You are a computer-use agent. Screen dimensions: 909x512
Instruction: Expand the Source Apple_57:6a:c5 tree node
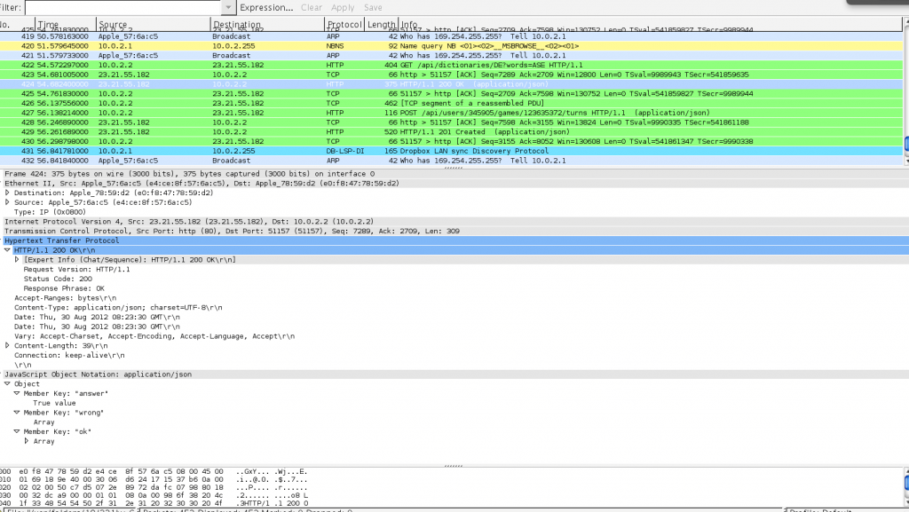point(8,202)
